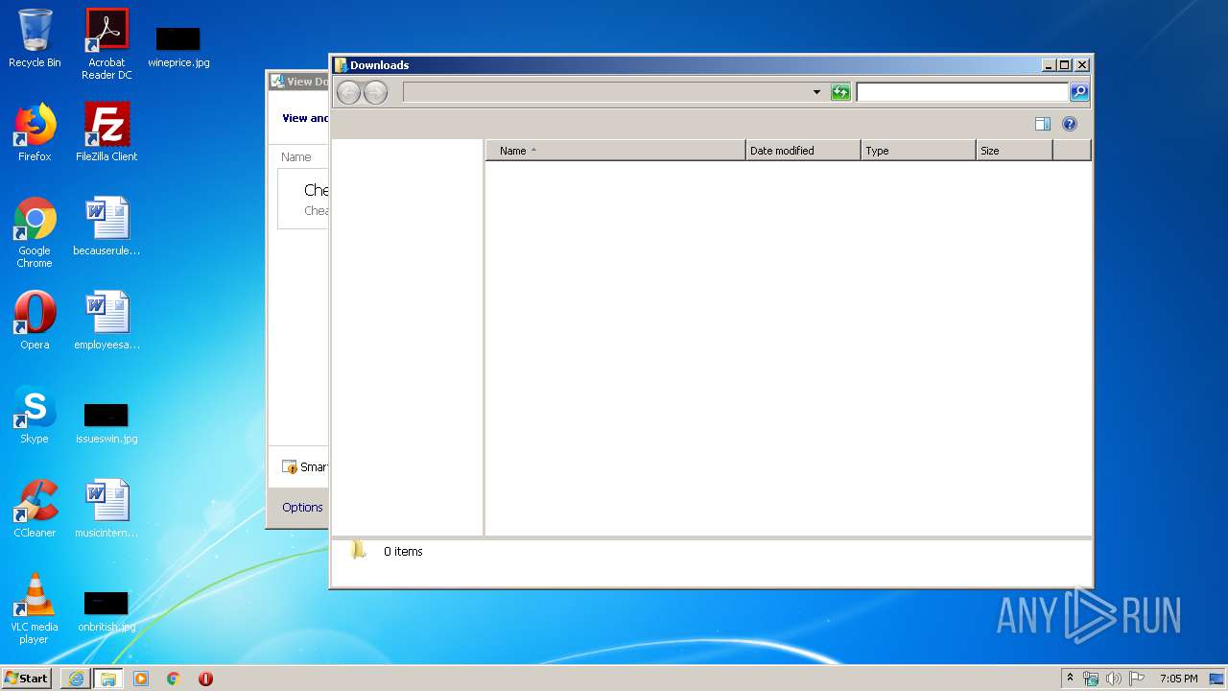Screen dimensions: 1228x691
Task: Click the Windows Explorer taskbar icon
Action: point(108,679)
